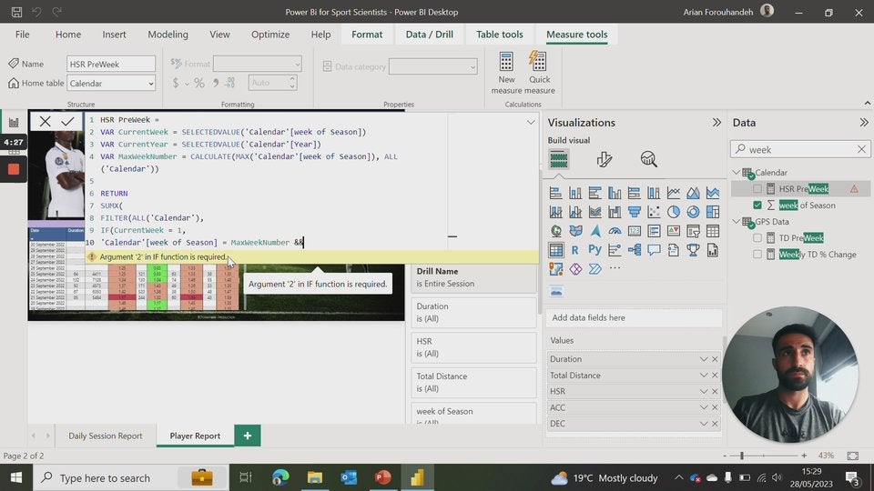874x491 pixels.
Task: Remove DEC field from Values
Action: [x=715, y=425]
